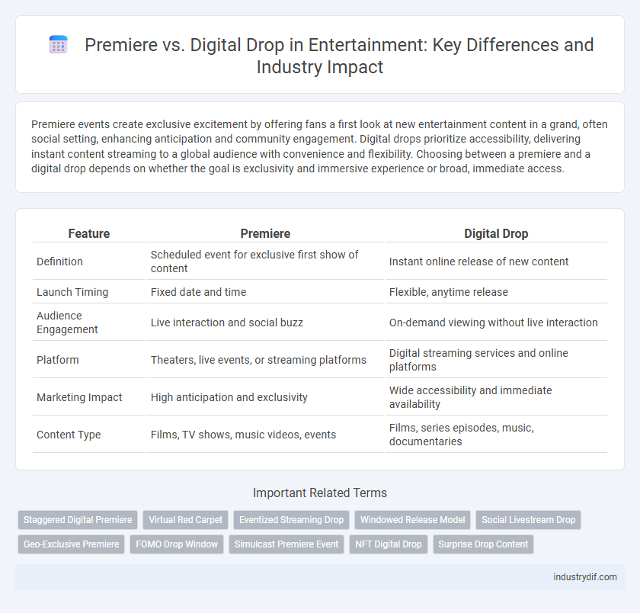Click the article title heading

pyautogui.click(x=339, y=56)
